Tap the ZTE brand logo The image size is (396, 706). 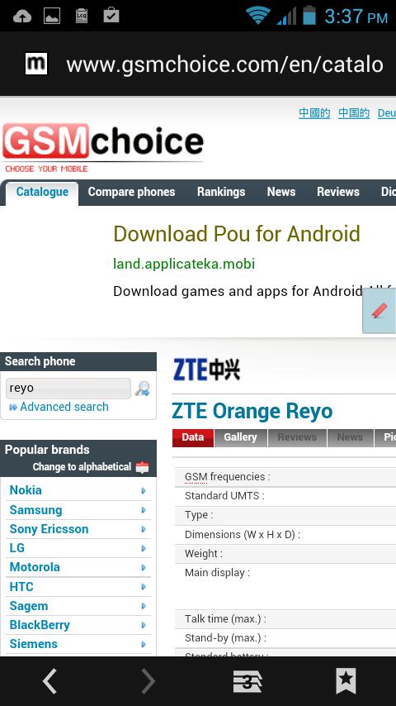(206, 370)
